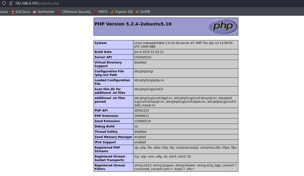304x176 pixels.
Task: Click the Configuration File (php.ini) Path label
Action: (x=109, y=73)
